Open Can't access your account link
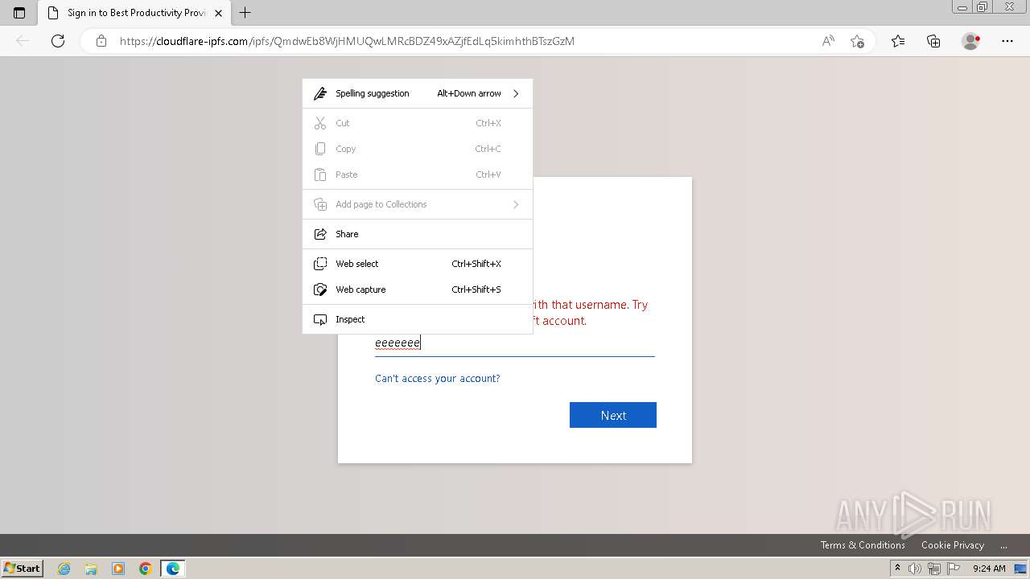 click(x=438, y=378)
